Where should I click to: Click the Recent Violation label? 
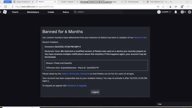(50, 42)
